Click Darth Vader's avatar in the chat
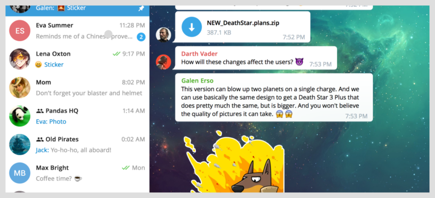435x198 pixels. pyautogui.click(x=164, y=62)
